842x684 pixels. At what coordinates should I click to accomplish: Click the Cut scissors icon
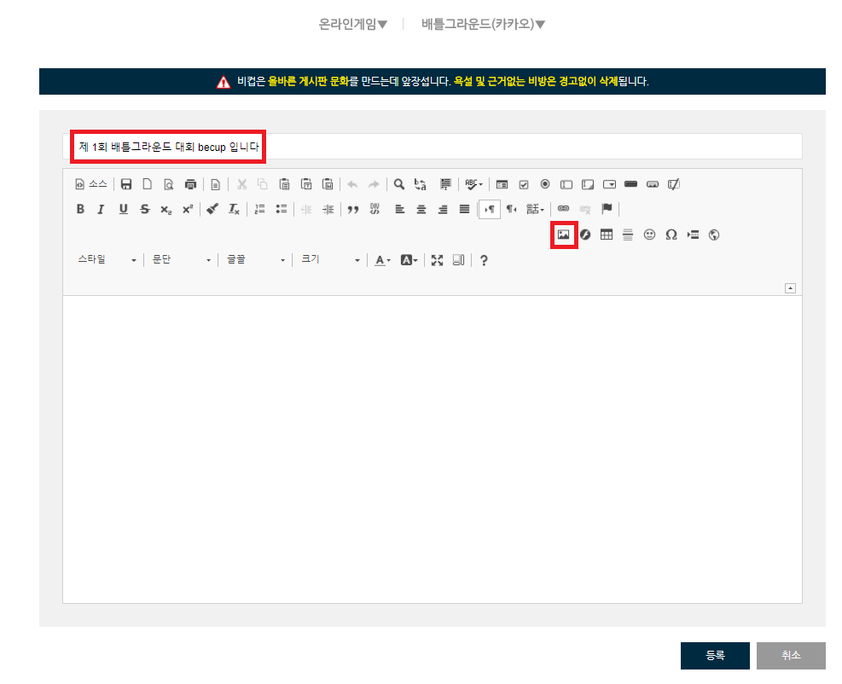[x=241, y=184]
